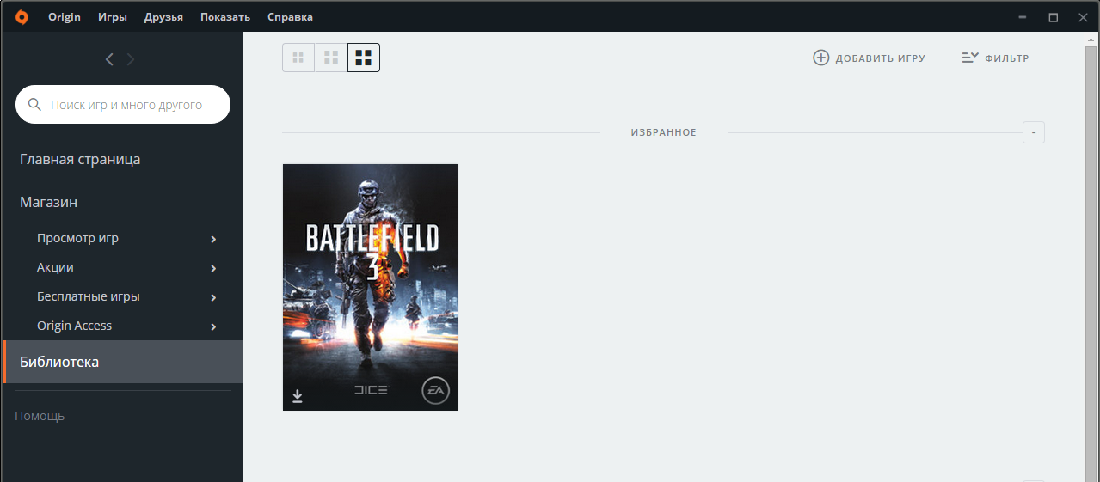Expand the Бесплатные игры chevron

(x=213, y=297)
